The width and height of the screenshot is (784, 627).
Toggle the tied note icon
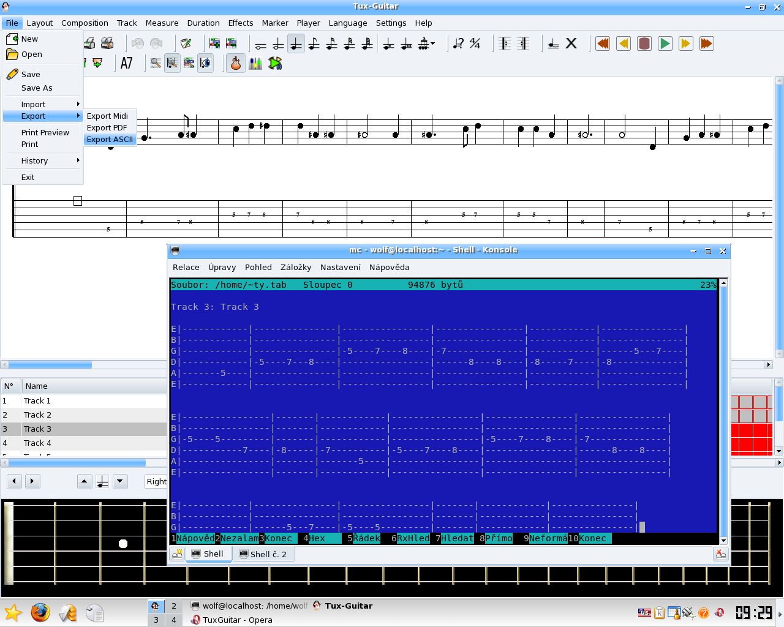553,44
